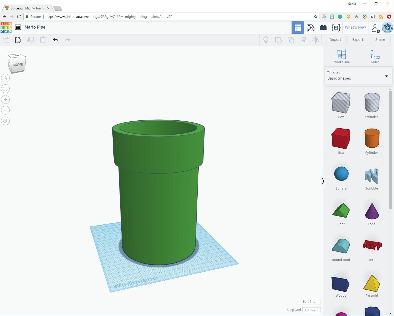Click the Align tool icon
394x316 pixels.
[303, 40]
